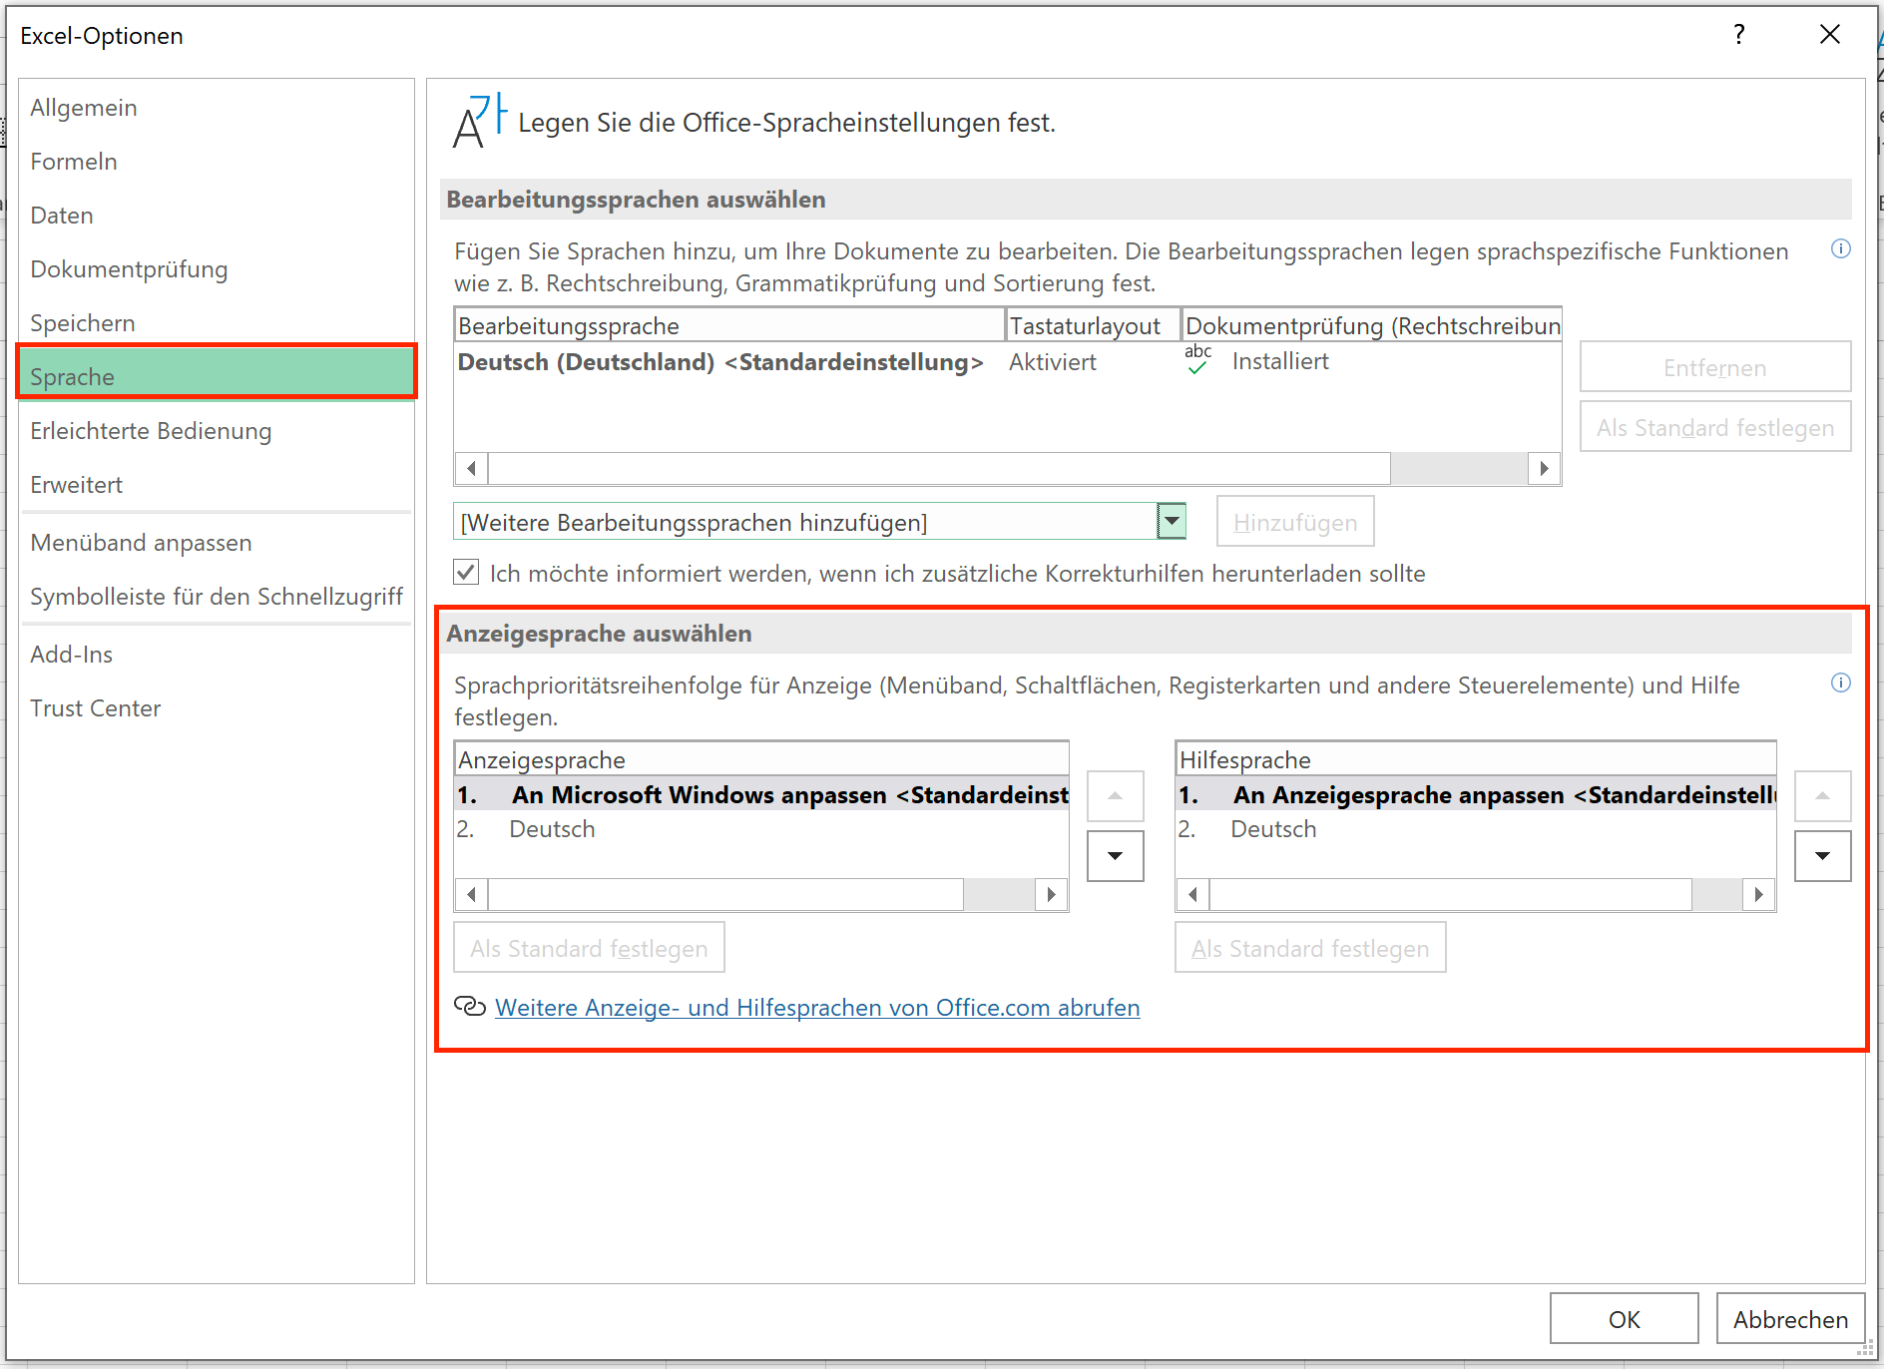Viewport: 1884px width, 1369px height.
Task: Switch to the Erweitert category
Action: 75,484
